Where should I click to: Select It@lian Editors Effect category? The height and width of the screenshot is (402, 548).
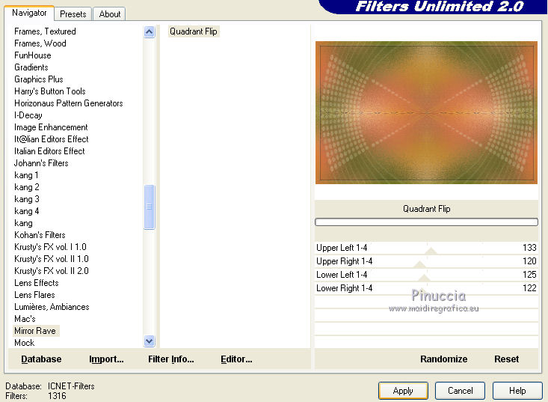[52, 139]
